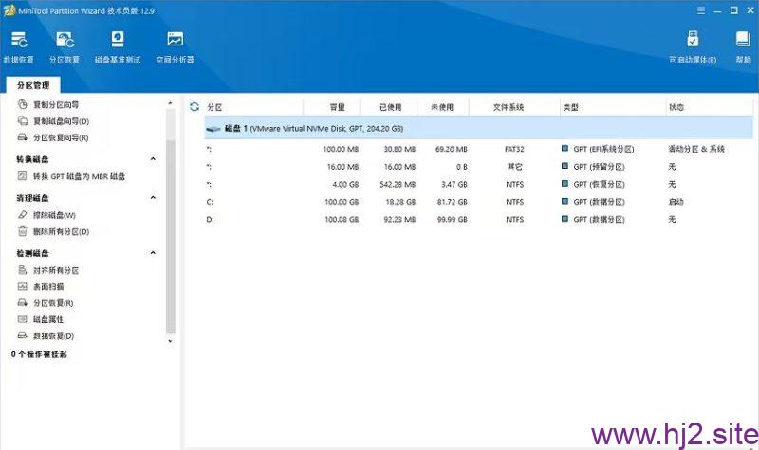Click the 活动分区 & 系统 status cell
The image size is (759, 450).
[x=696, y=149]
